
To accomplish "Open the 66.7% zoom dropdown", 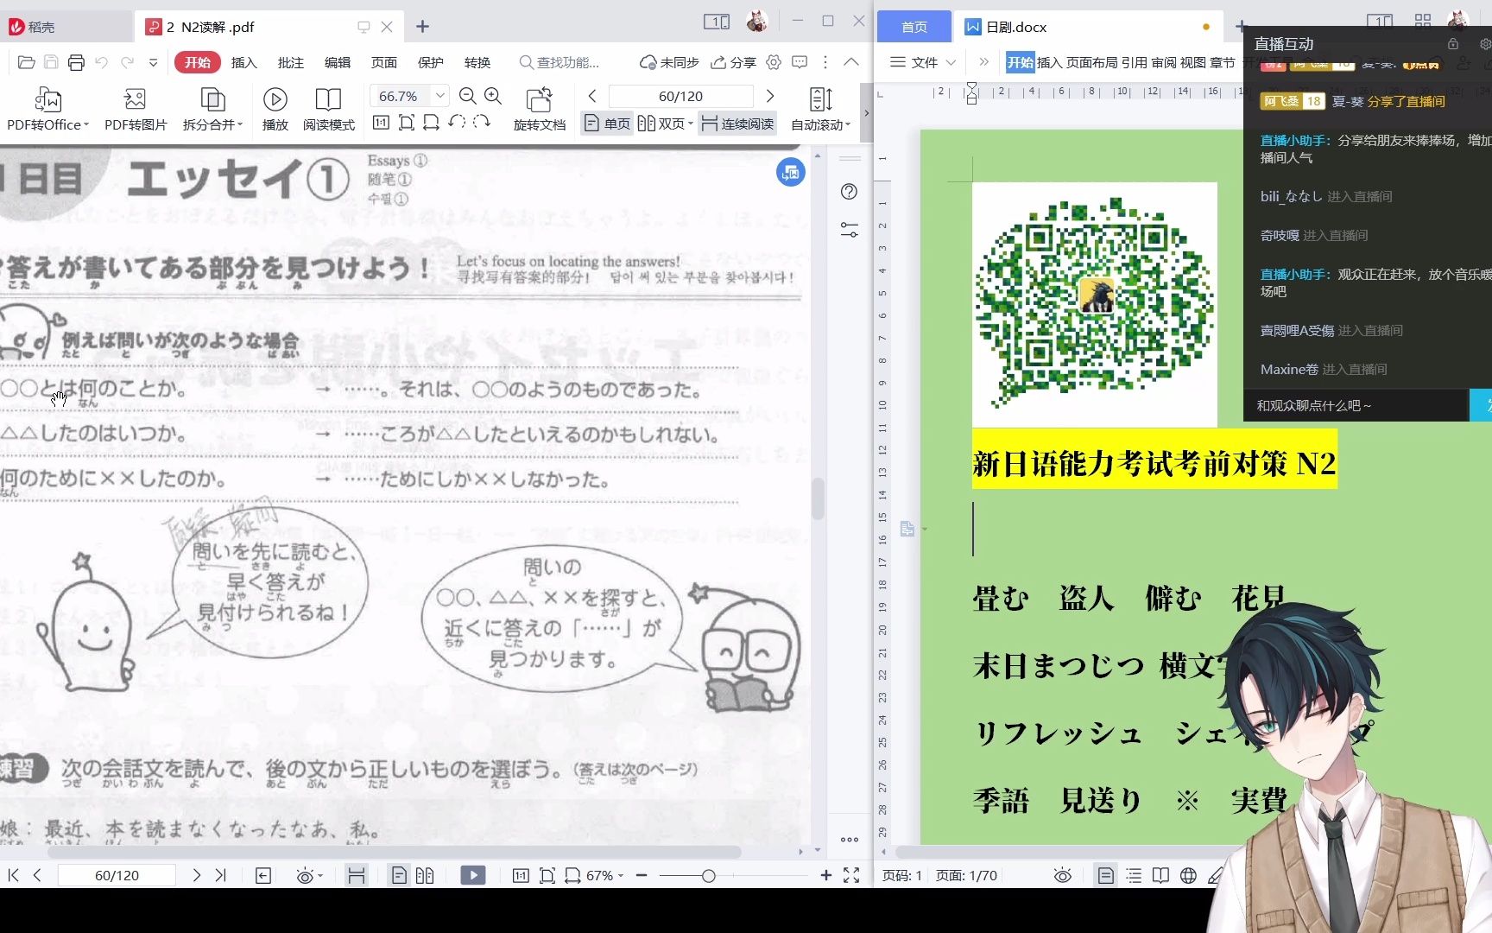I will tap(440, 96).
